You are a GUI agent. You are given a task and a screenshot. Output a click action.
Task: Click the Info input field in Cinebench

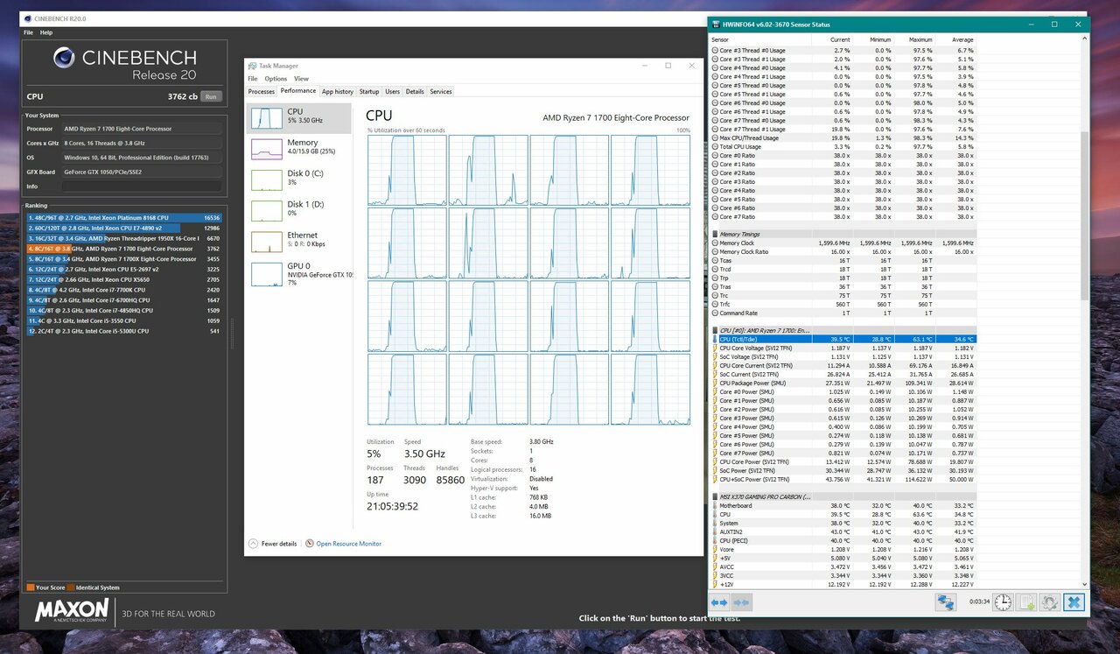(142, 186)
